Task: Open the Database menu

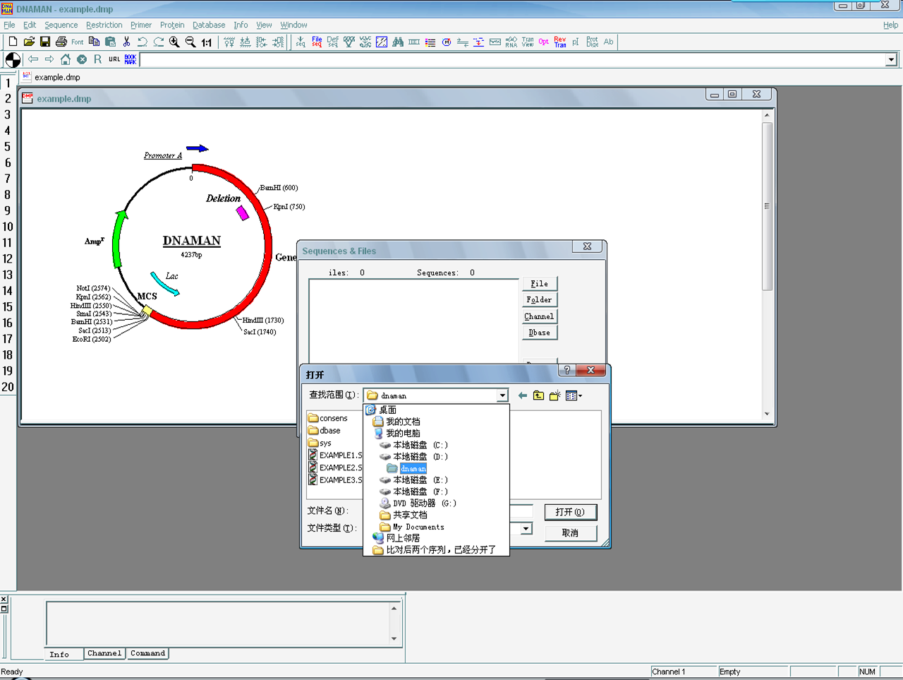Action: (x=209, y=25)
